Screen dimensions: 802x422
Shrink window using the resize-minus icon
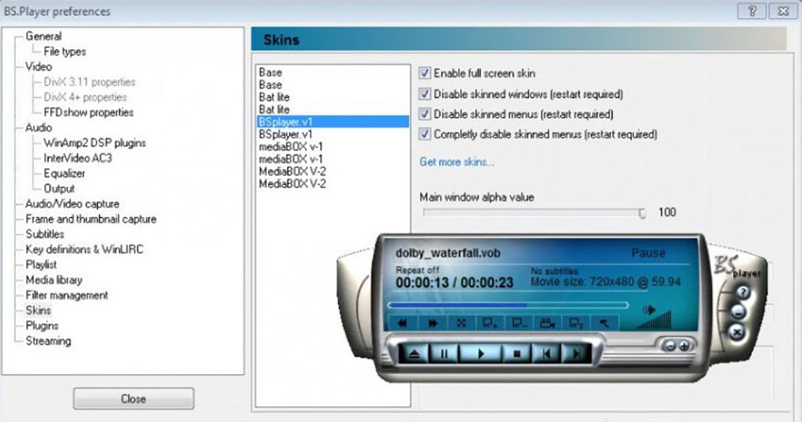click(517, 323)
